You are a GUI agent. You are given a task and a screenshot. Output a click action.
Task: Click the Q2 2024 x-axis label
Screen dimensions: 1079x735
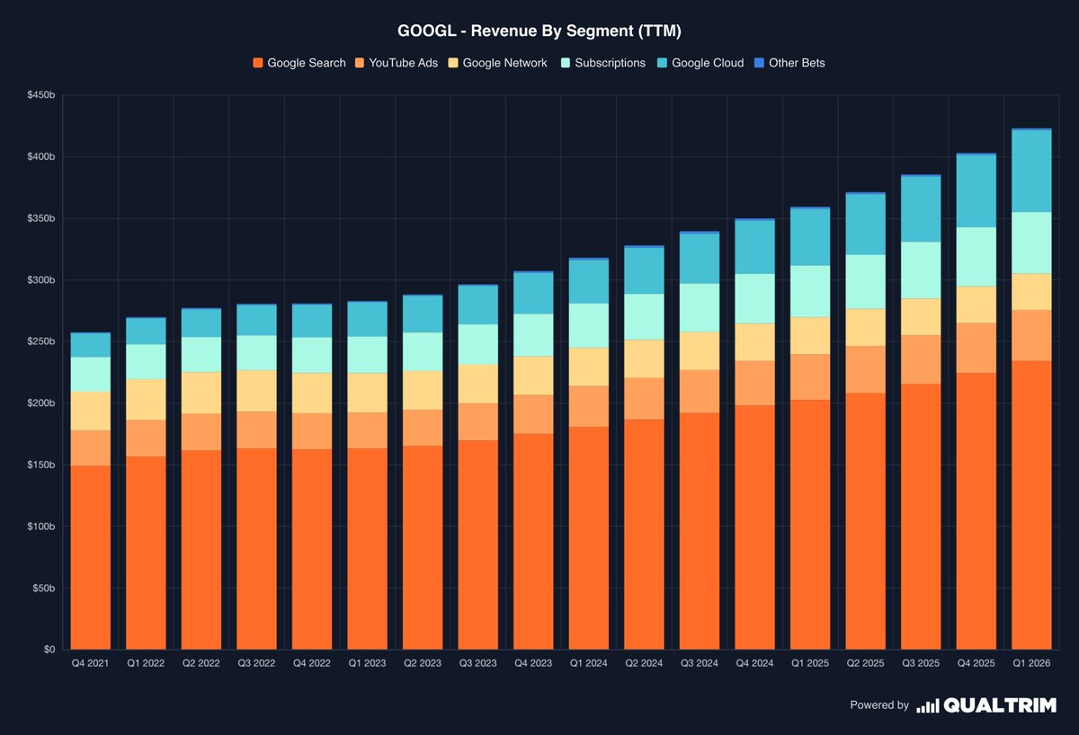click(644, 663)
